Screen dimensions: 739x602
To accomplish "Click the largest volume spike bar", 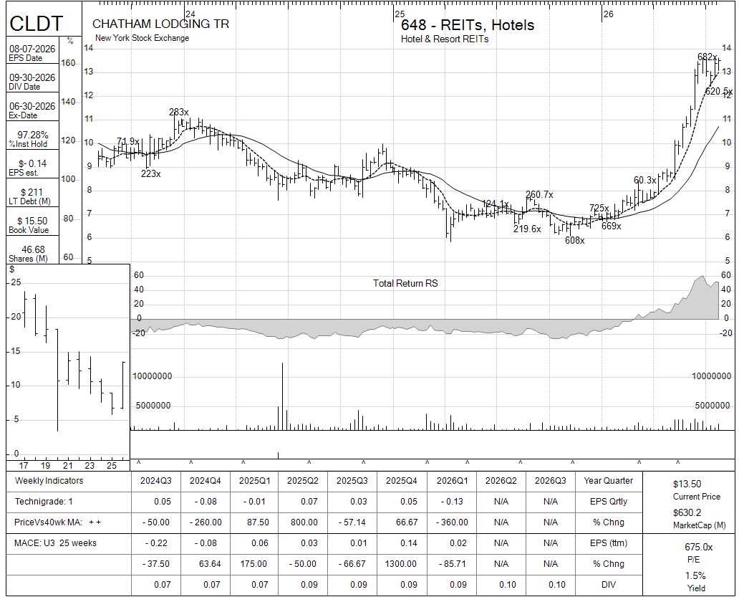I will [x=282, y=396].
